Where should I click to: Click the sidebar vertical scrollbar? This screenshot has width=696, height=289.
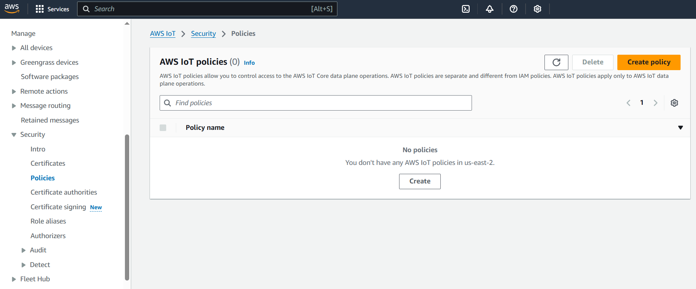pos(127,207)
